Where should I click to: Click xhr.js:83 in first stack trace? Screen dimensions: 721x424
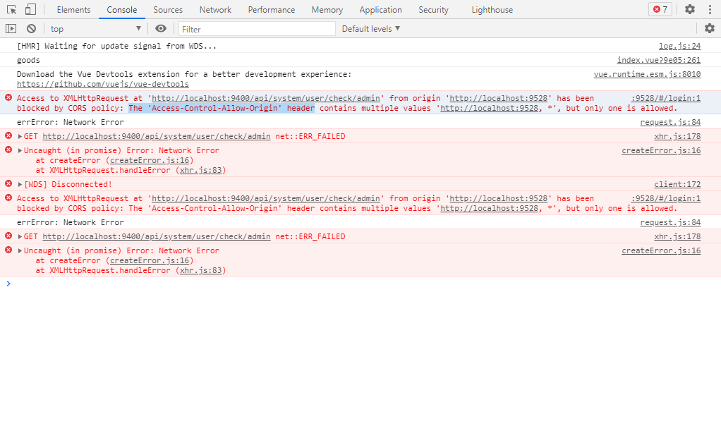point(200,170)
